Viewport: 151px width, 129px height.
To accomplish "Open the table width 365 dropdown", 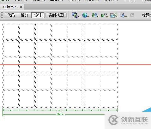I will (x=63, y=114).
